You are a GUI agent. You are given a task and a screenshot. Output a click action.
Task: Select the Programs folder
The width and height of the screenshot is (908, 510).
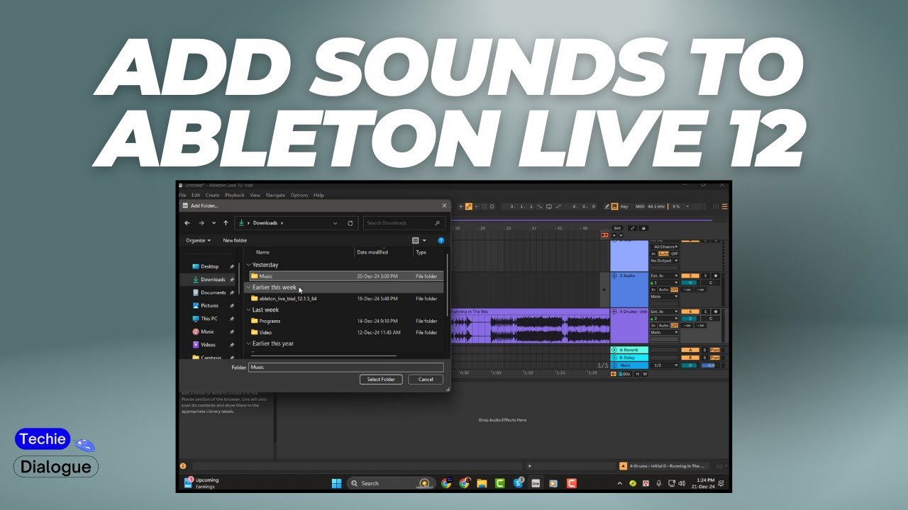point(347,321)
